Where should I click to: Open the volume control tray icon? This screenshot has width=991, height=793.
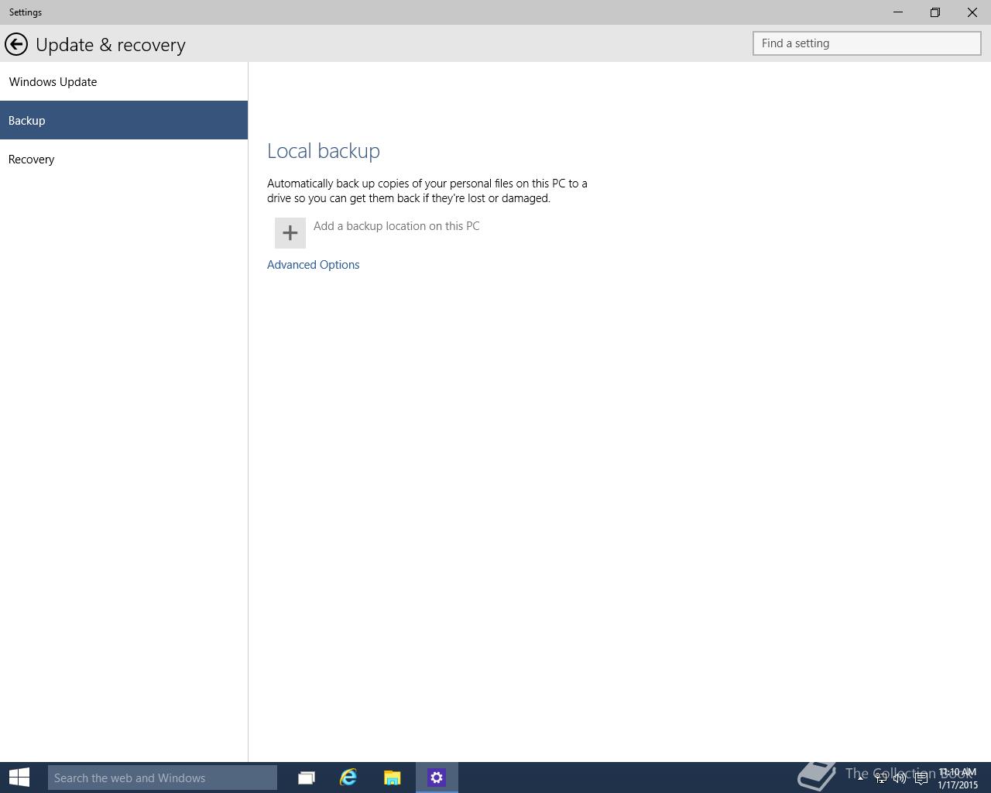(900, 778)
